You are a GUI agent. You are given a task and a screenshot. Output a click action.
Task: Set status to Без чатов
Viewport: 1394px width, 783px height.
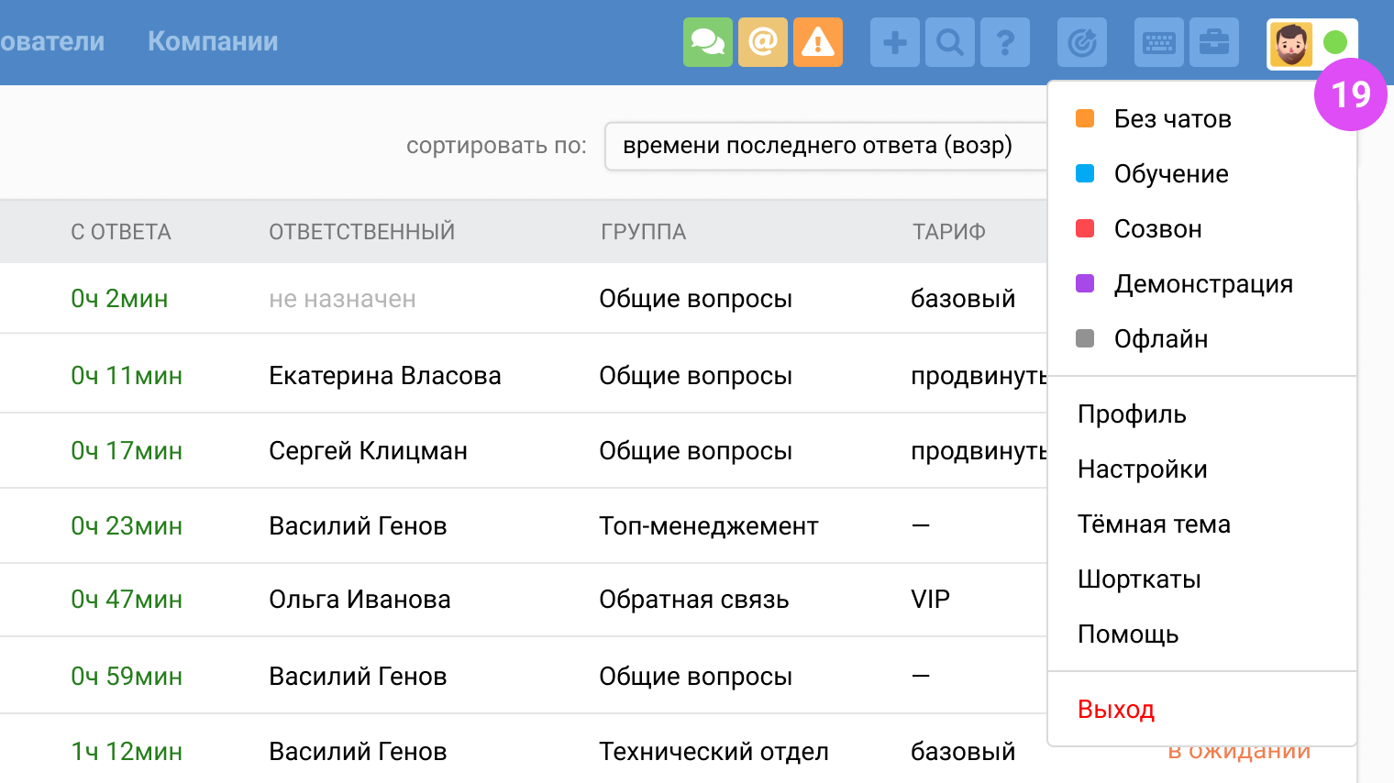1171,119
